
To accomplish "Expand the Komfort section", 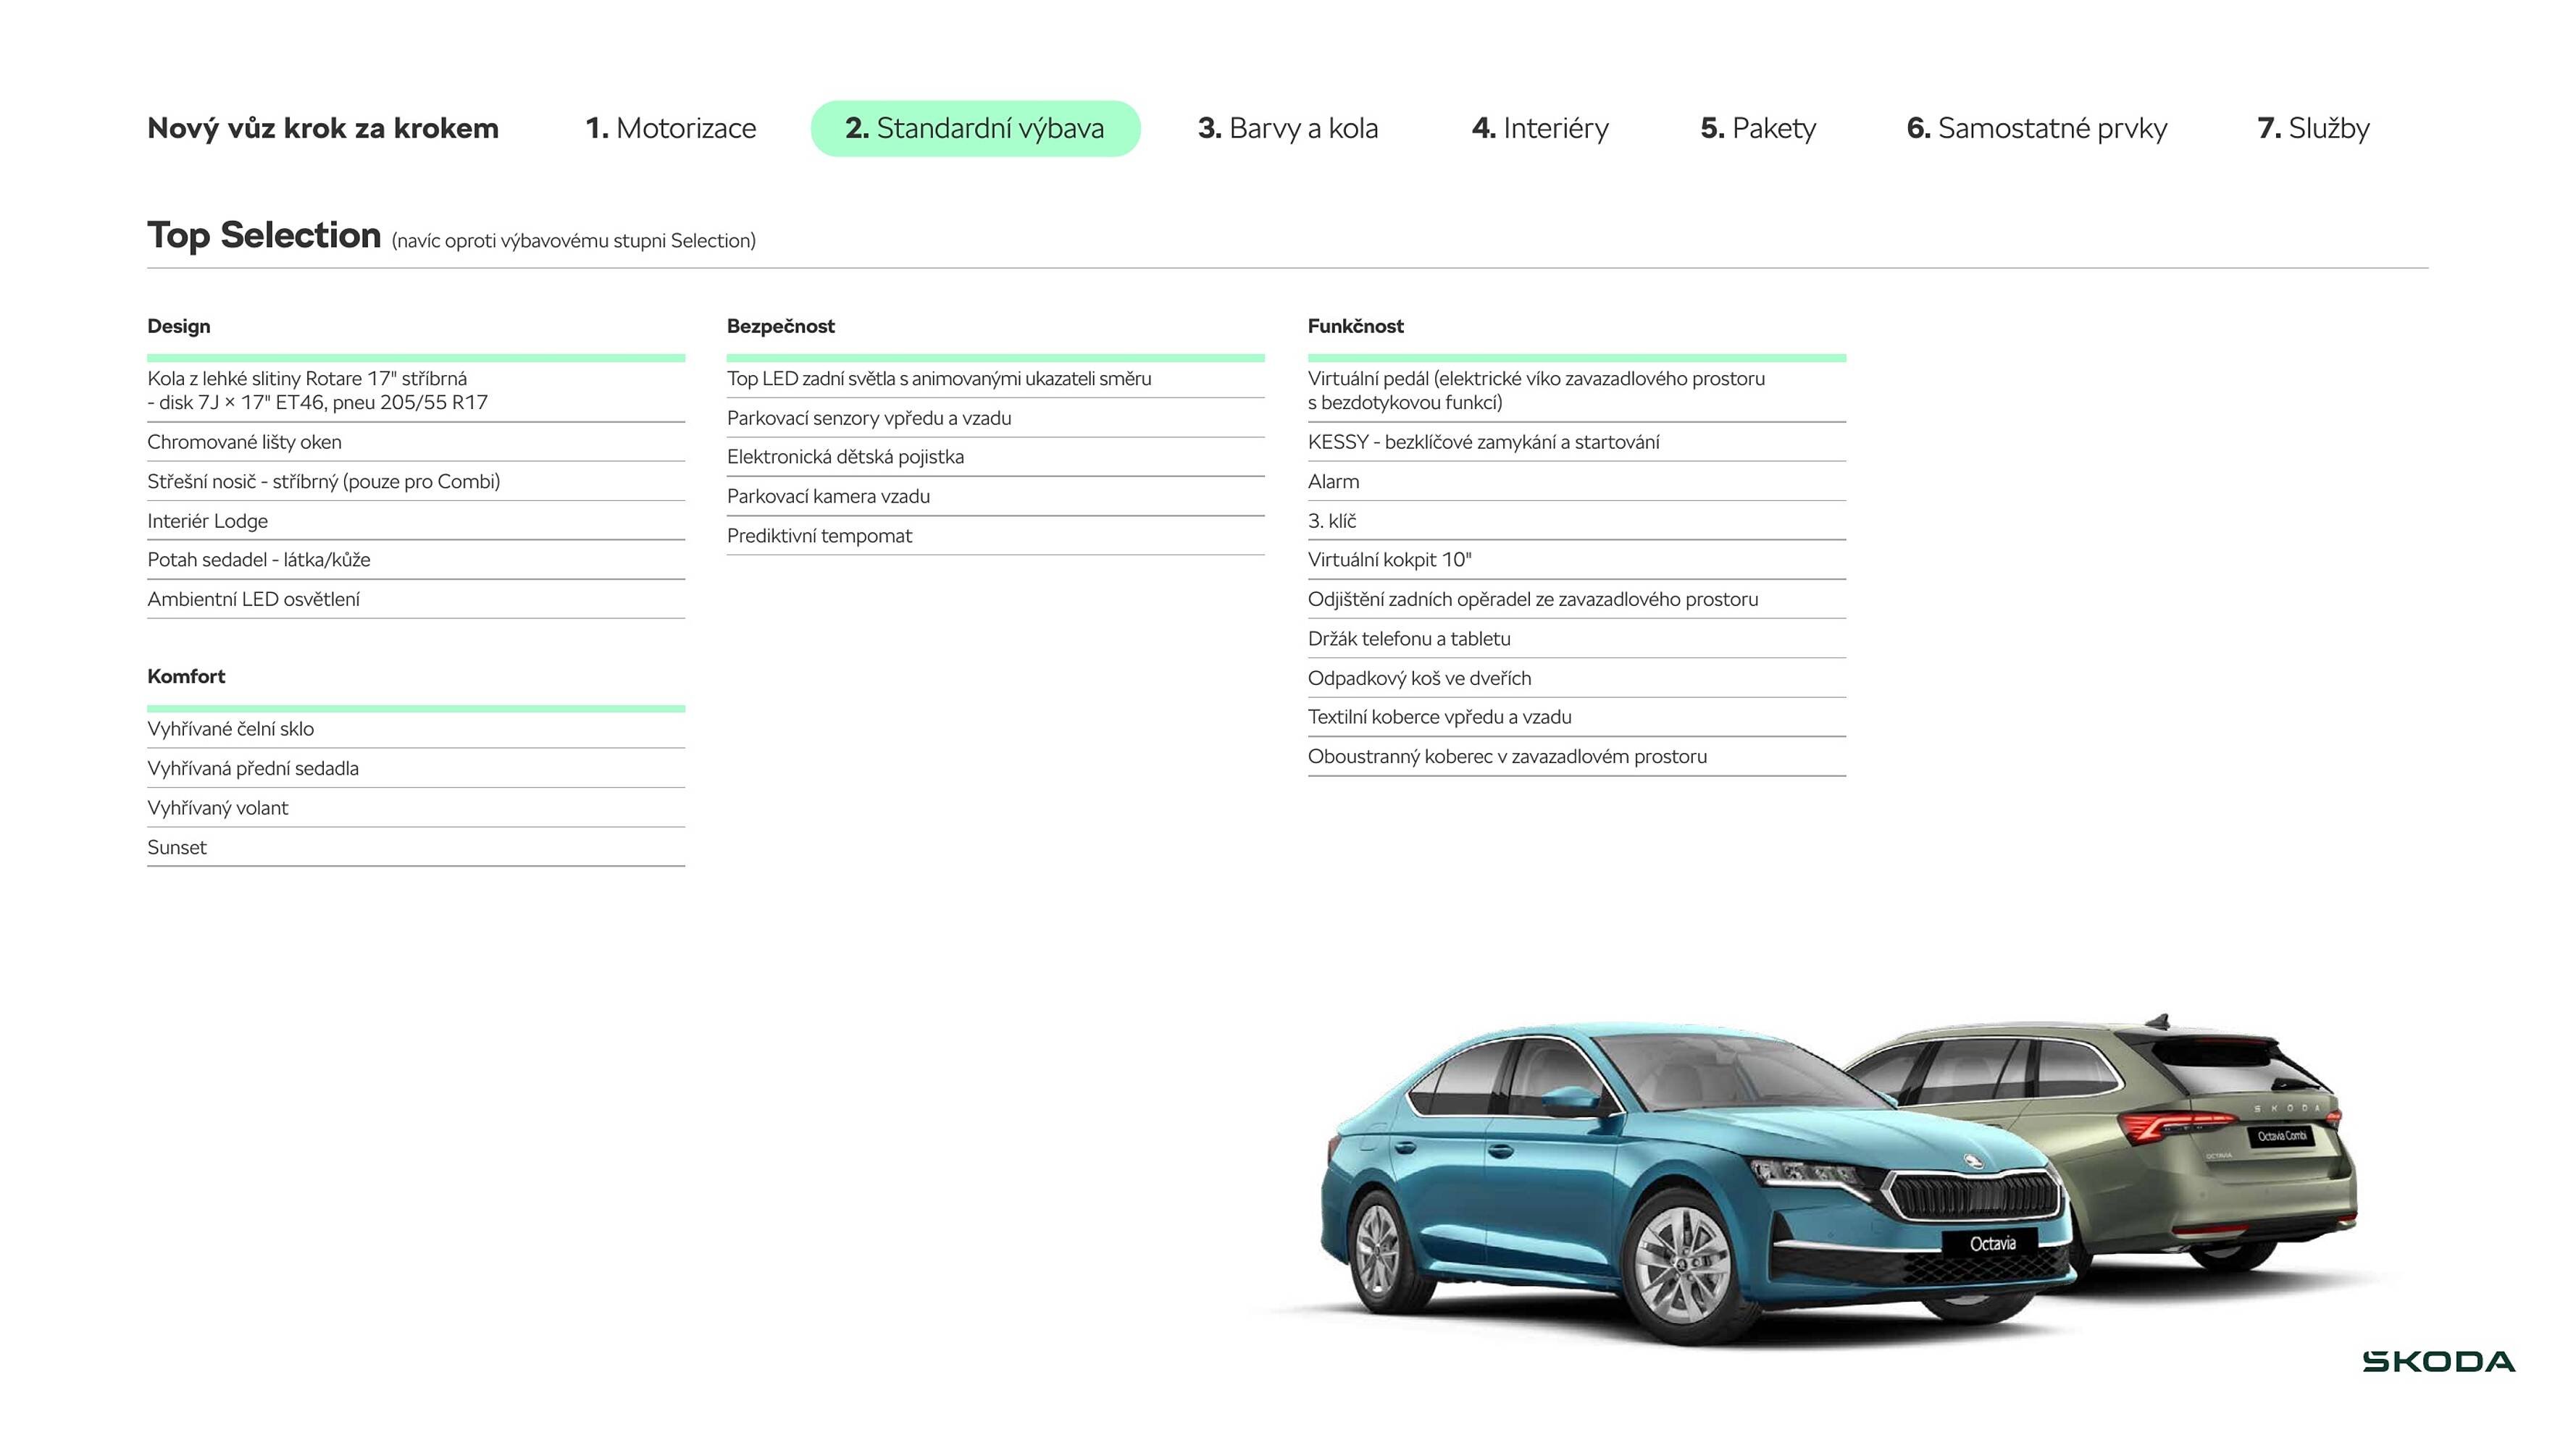I will (186, 675).
